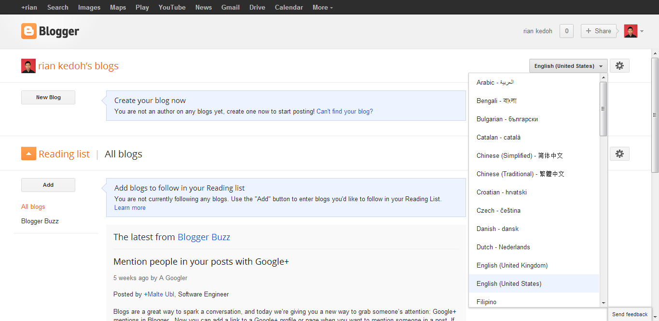Open Blogger Buzz link in latest heading

point(204,237)
